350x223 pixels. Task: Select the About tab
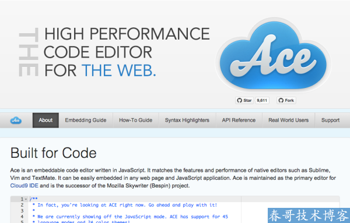45,121
